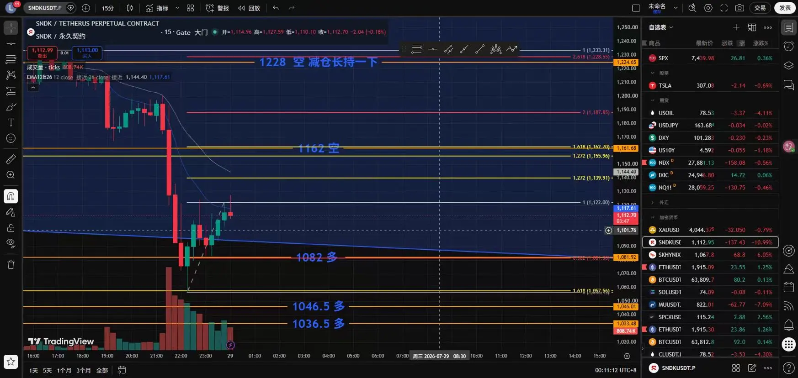
Task: Open the emoji icons tool
Action: click(11, 138)
